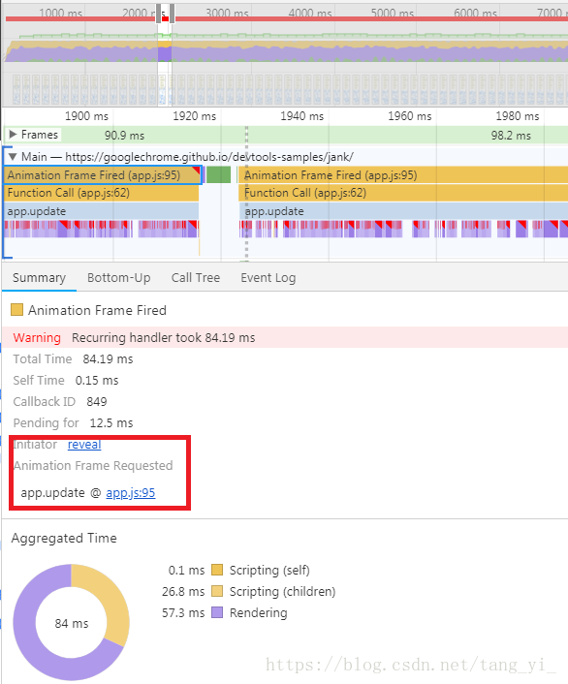Click the 90.9 ms frame in Frames track
Viewport: 568px width, 684px height.
(x=124, y=136)
